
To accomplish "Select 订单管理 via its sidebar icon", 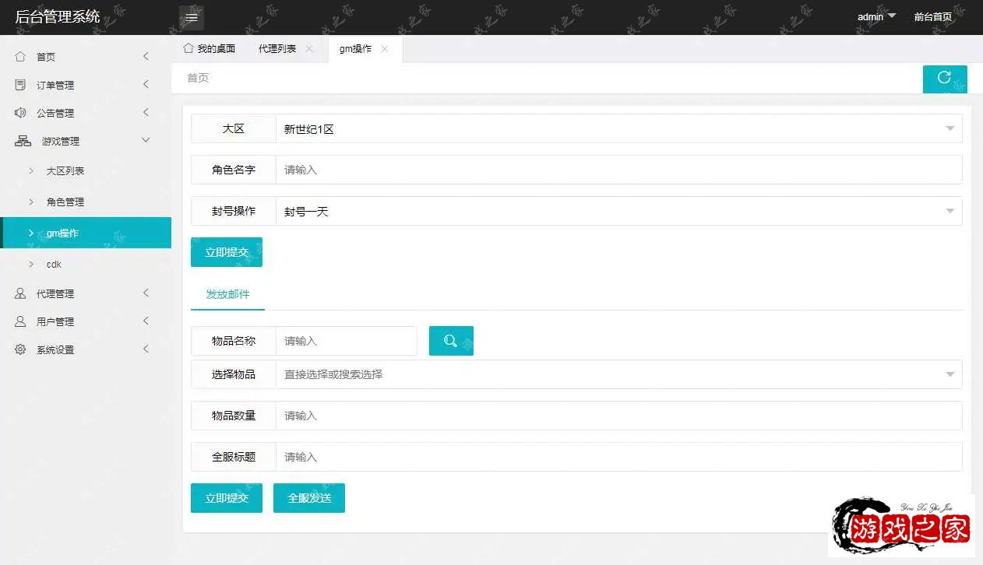I will pos(21,84).
